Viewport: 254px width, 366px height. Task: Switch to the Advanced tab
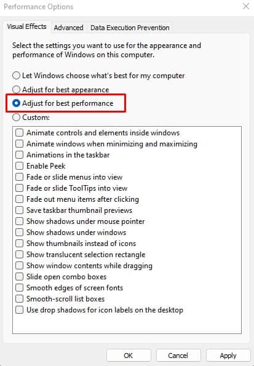pos(68,28)
